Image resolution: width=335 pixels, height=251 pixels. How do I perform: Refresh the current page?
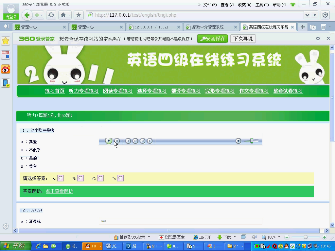click(51, 15)
